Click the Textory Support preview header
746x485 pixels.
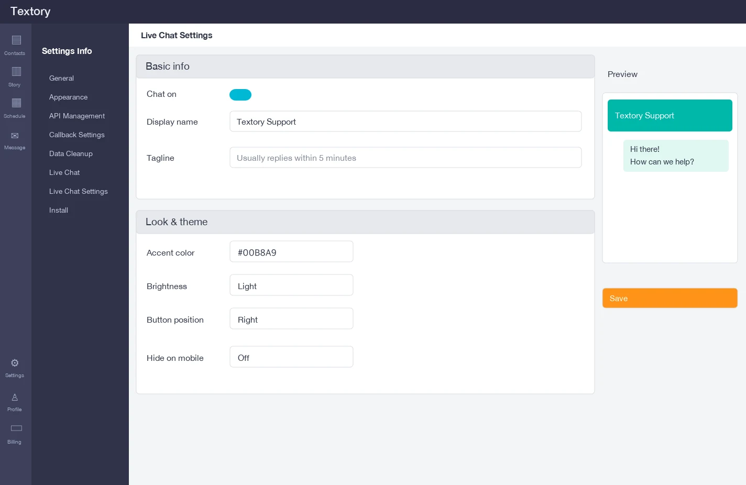[670, 115]
